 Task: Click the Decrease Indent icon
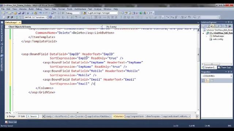pos(8,17)
